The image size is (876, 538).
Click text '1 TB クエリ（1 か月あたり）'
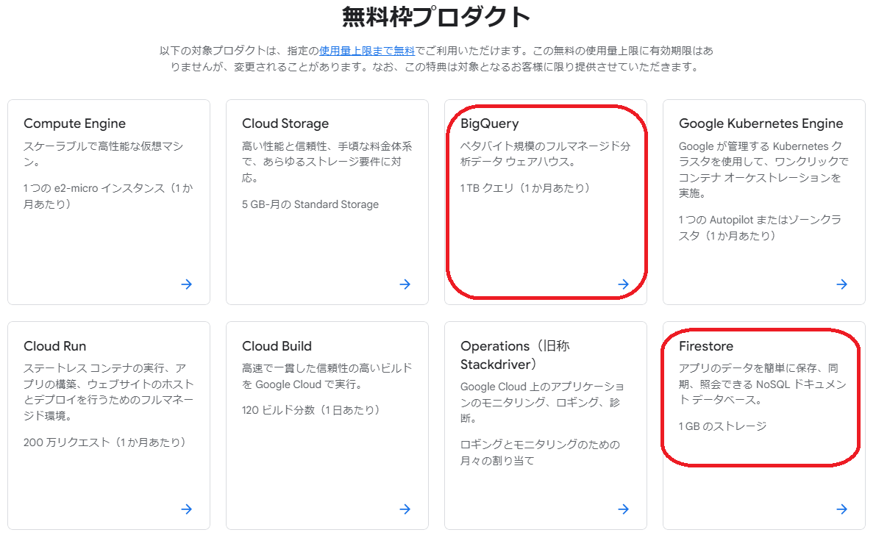pyautogui.click(x=525, y=188)
